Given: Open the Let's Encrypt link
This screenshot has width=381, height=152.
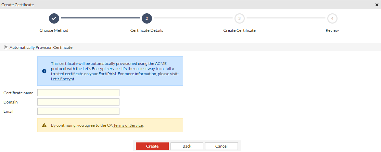Looking at the screenshot, I should (63, 79).
